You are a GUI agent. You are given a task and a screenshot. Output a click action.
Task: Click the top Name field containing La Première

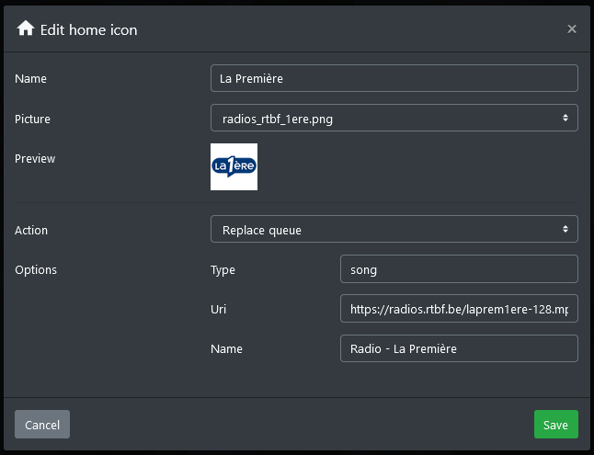tap(394, 78)
